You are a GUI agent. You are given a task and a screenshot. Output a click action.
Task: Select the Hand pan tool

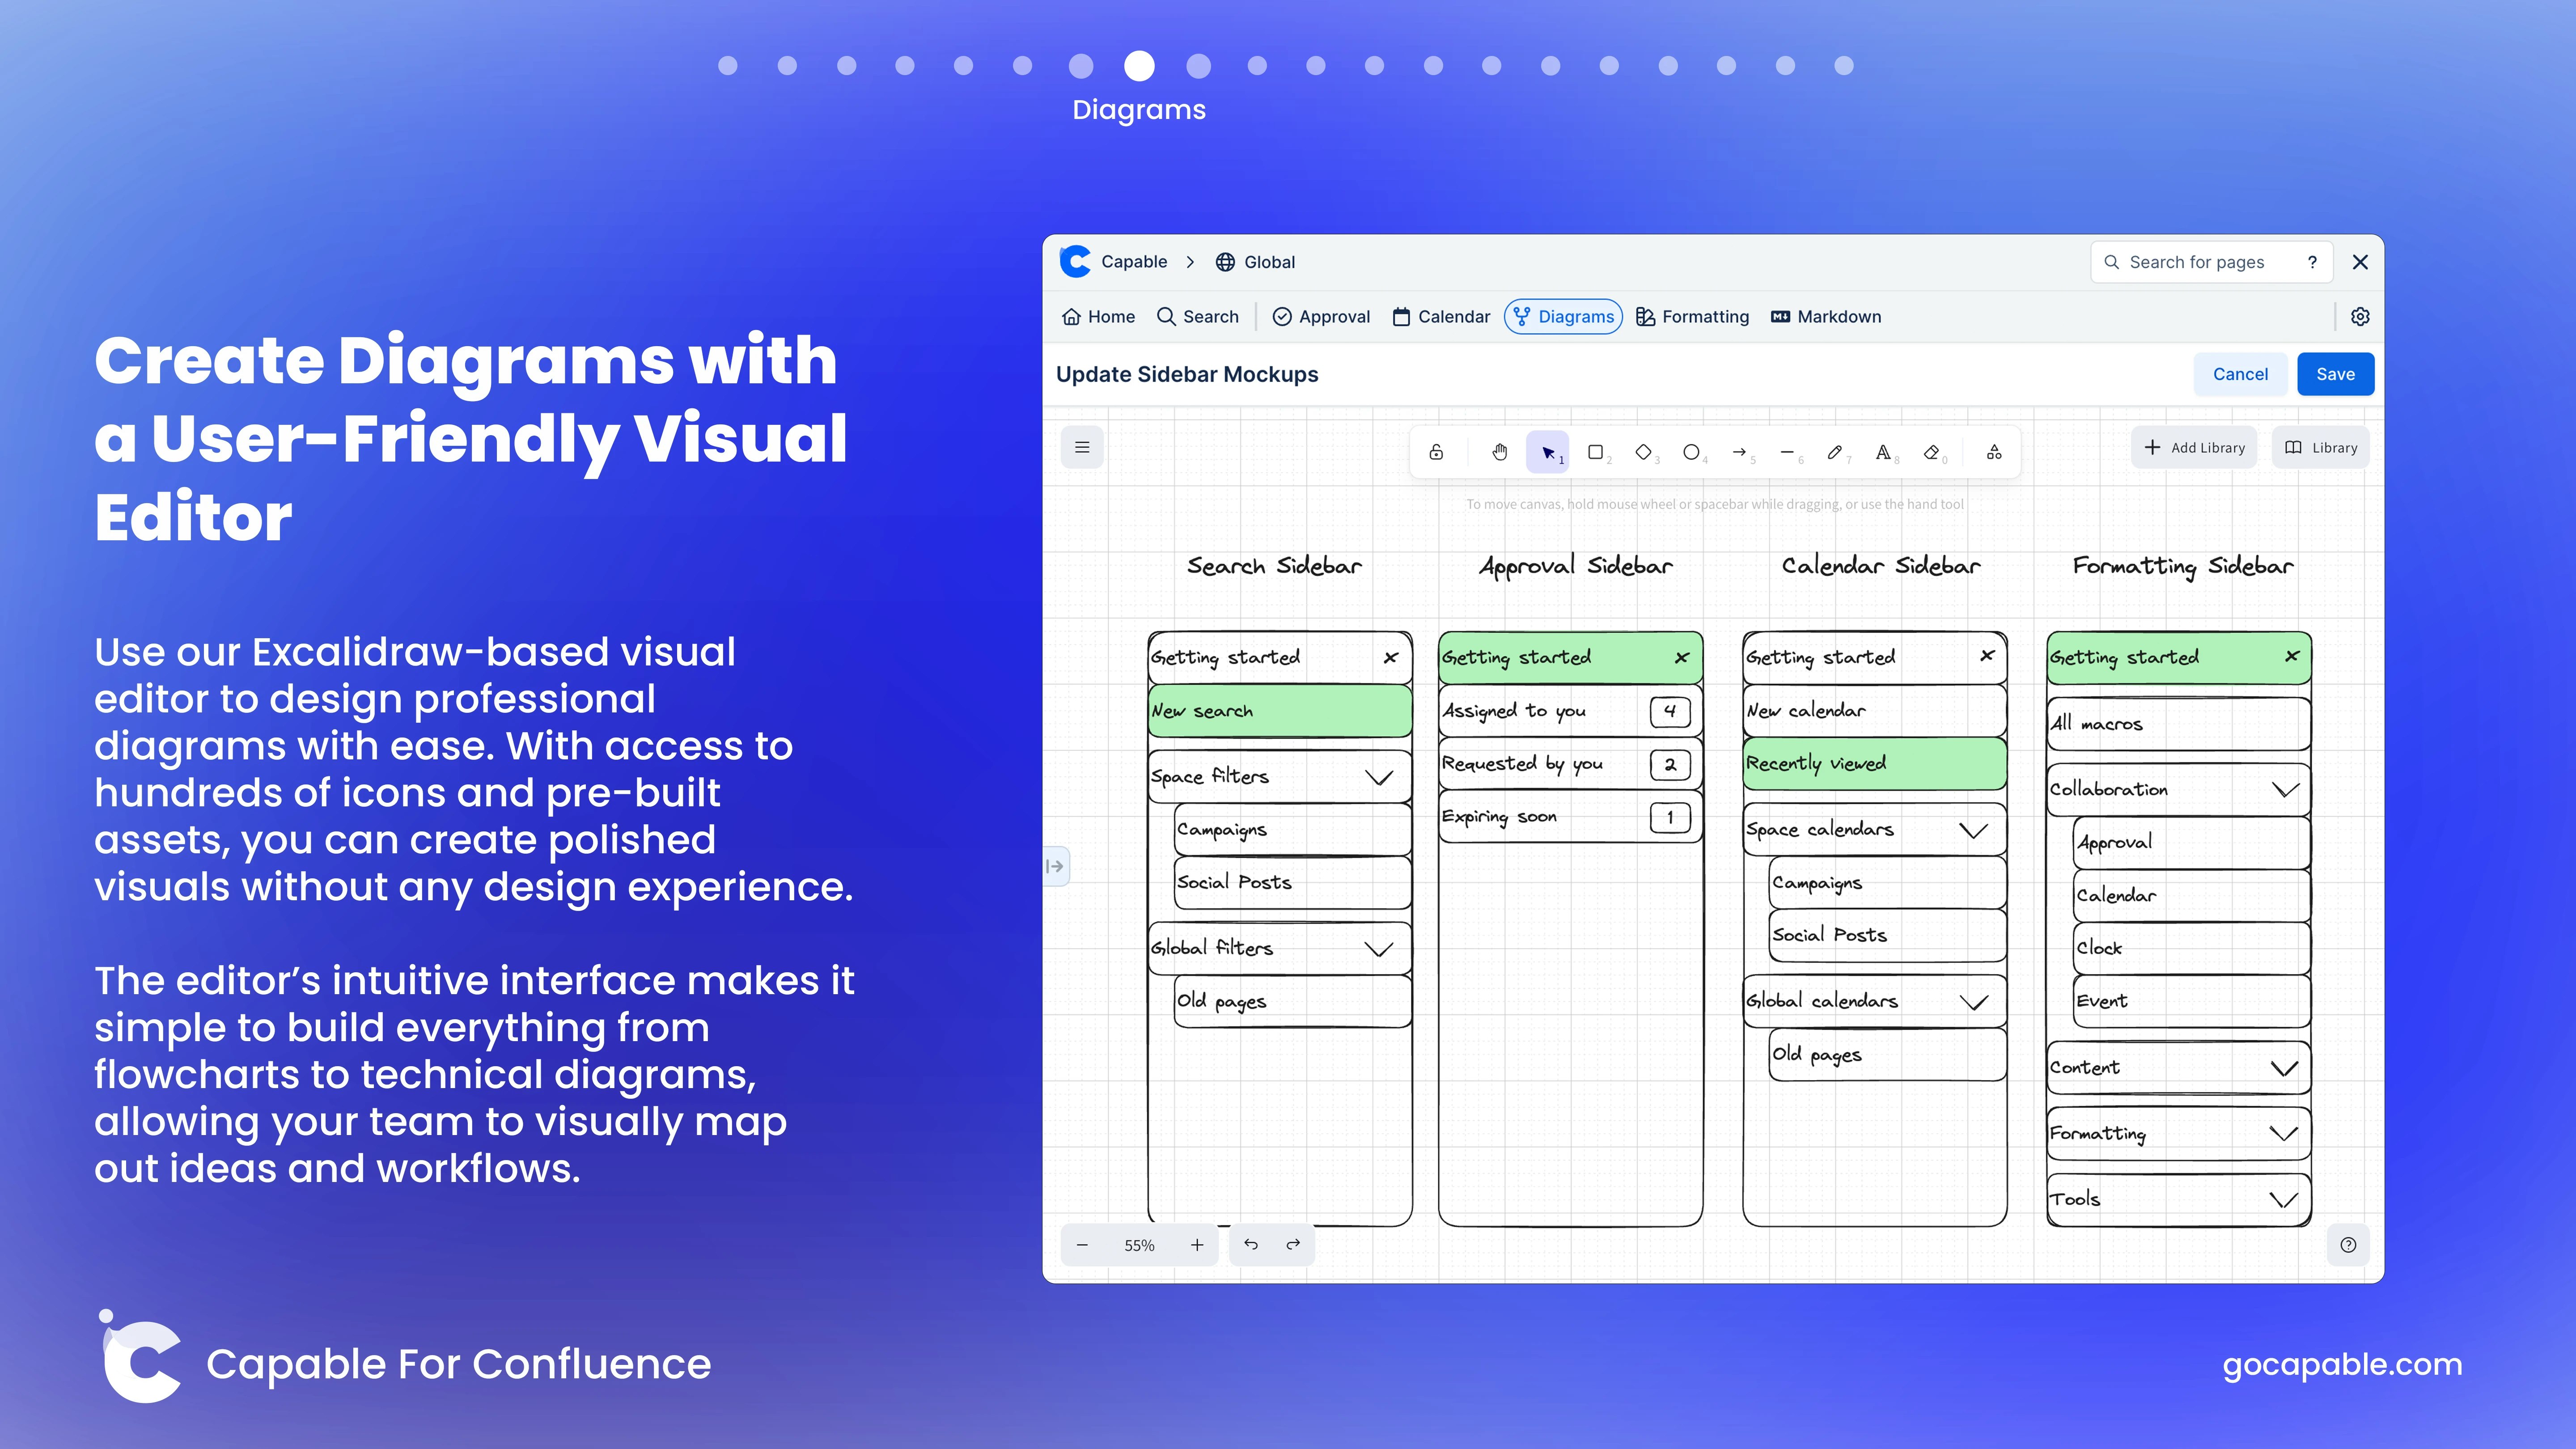(1499, 452)
